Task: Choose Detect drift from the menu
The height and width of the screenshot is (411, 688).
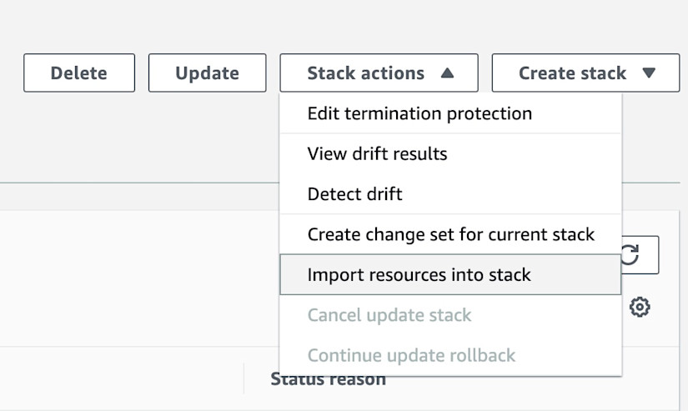Action: [354, 194]
